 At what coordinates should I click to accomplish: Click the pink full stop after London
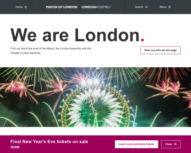point(142,40)
